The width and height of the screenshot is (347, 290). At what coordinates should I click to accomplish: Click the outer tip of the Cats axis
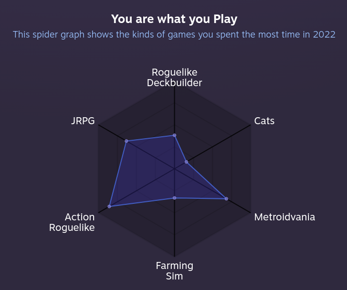click(x=249, y=126)
